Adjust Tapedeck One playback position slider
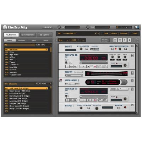The width and height of the screenshot is (142, 142). tap(94, 63)
